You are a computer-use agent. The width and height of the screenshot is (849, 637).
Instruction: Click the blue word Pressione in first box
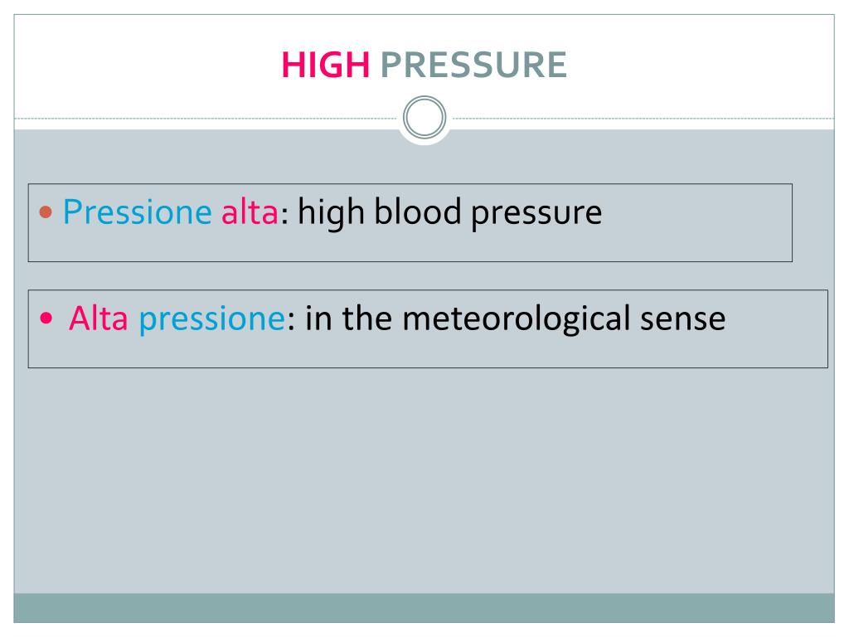pyautogui.click(x=138, y=212)
